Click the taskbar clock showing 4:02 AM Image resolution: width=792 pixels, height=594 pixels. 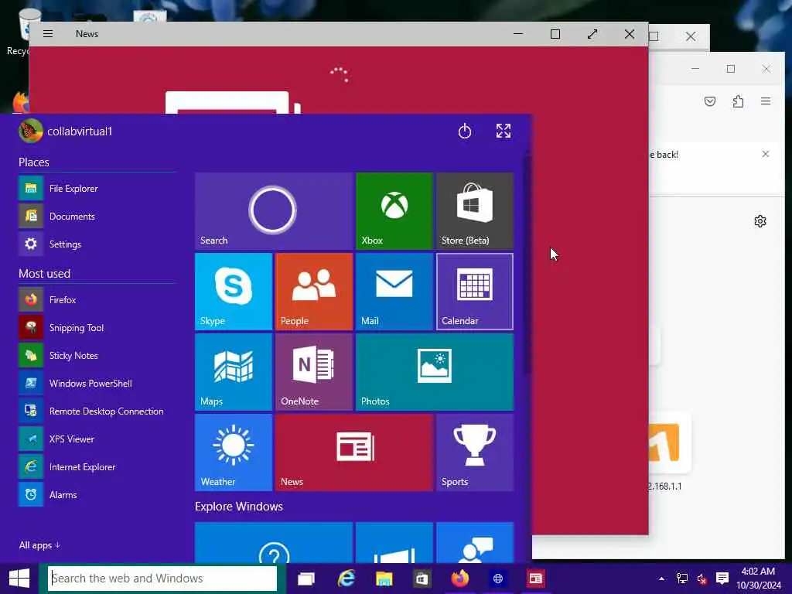tap(758, 579)
